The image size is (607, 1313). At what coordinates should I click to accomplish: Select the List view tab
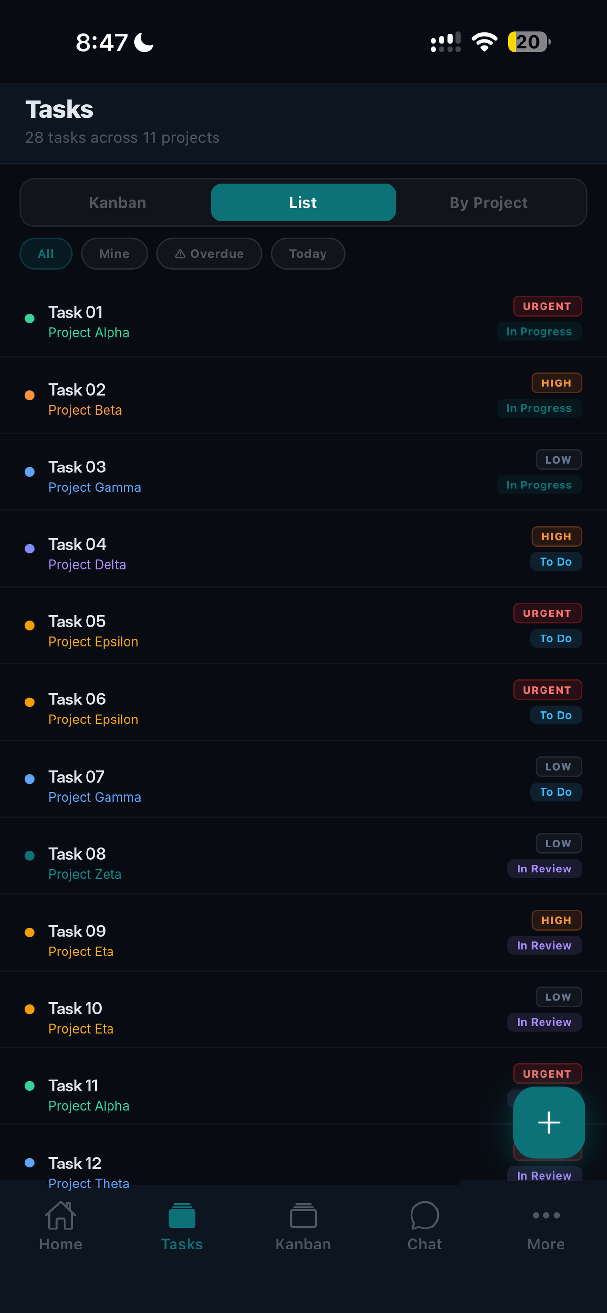pos(303,202)
